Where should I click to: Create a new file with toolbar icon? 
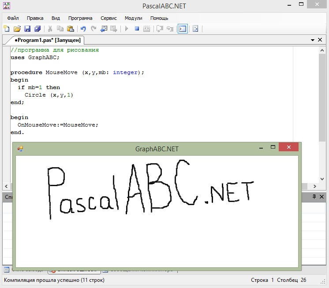coord(7,29)
